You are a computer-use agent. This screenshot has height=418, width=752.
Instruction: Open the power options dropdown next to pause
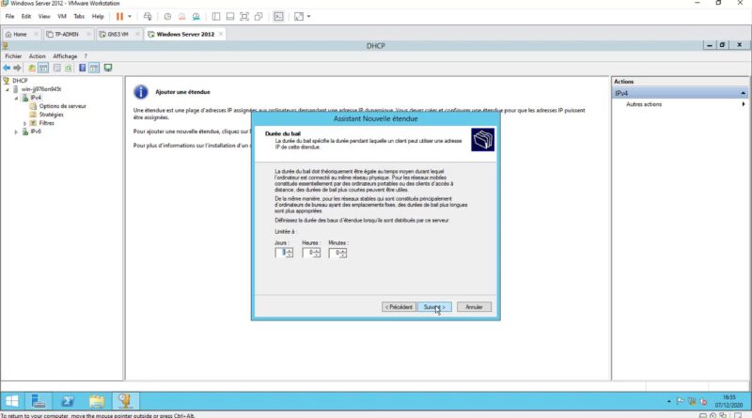pyautogui.click(x=130, y=16)
